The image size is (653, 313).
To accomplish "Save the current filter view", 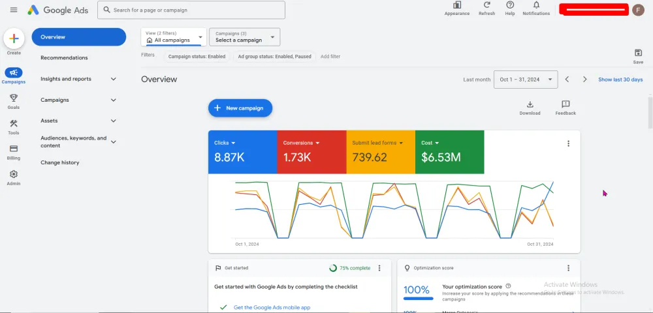I will pyautogui.click(x=638, y=56).
